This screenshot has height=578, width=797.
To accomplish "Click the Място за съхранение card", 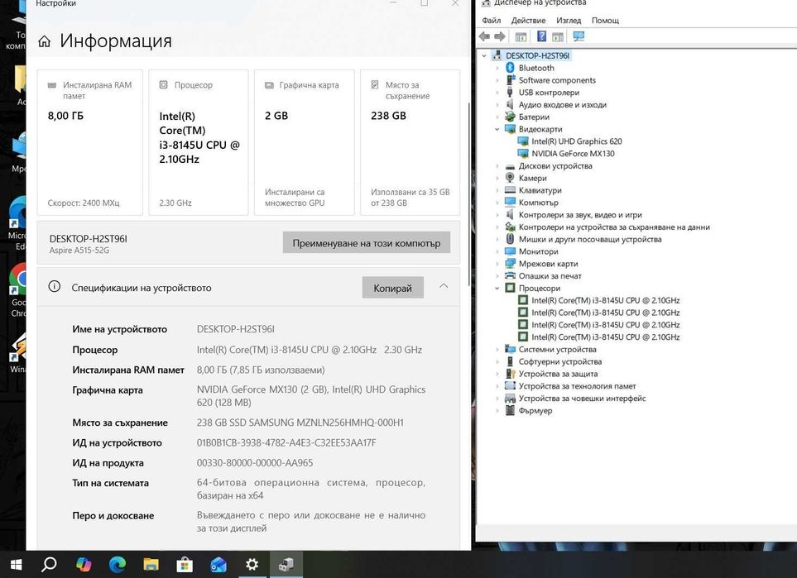I will click(411, 143).
